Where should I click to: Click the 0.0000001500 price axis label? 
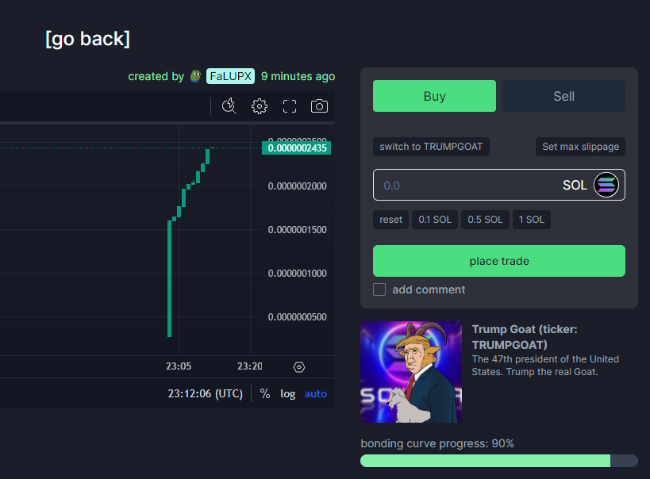298,229
